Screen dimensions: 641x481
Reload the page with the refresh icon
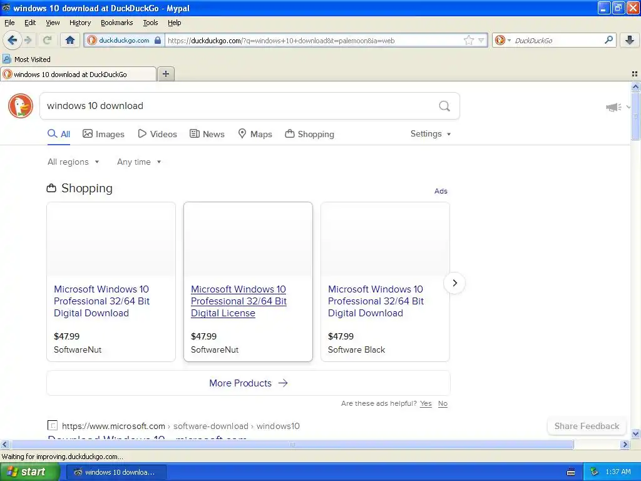47,40
